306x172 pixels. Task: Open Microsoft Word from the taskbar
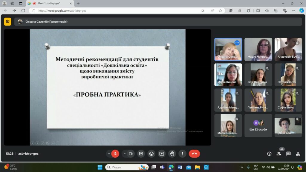180,167
